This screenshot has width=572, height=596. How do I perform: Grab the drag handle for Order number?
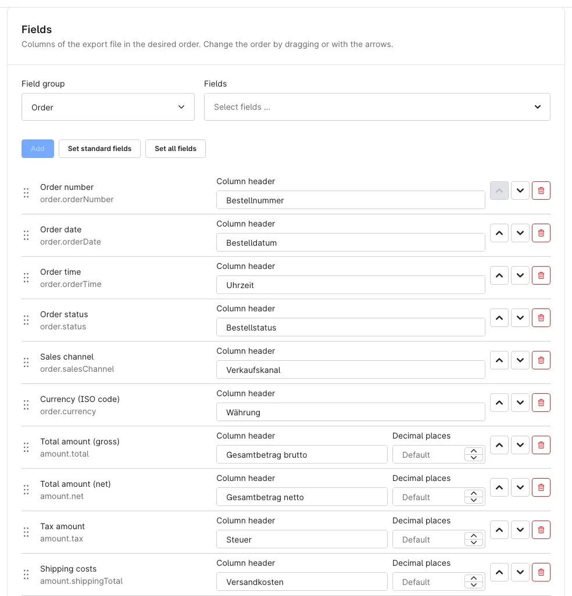click(x=26, y=193)
